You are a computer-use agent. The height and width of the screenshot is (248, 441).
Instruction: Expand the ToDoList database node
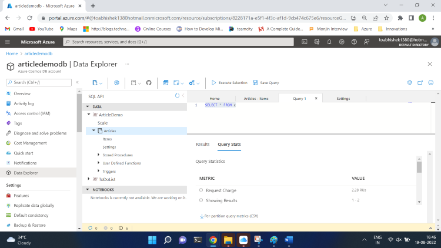point(89,179)
